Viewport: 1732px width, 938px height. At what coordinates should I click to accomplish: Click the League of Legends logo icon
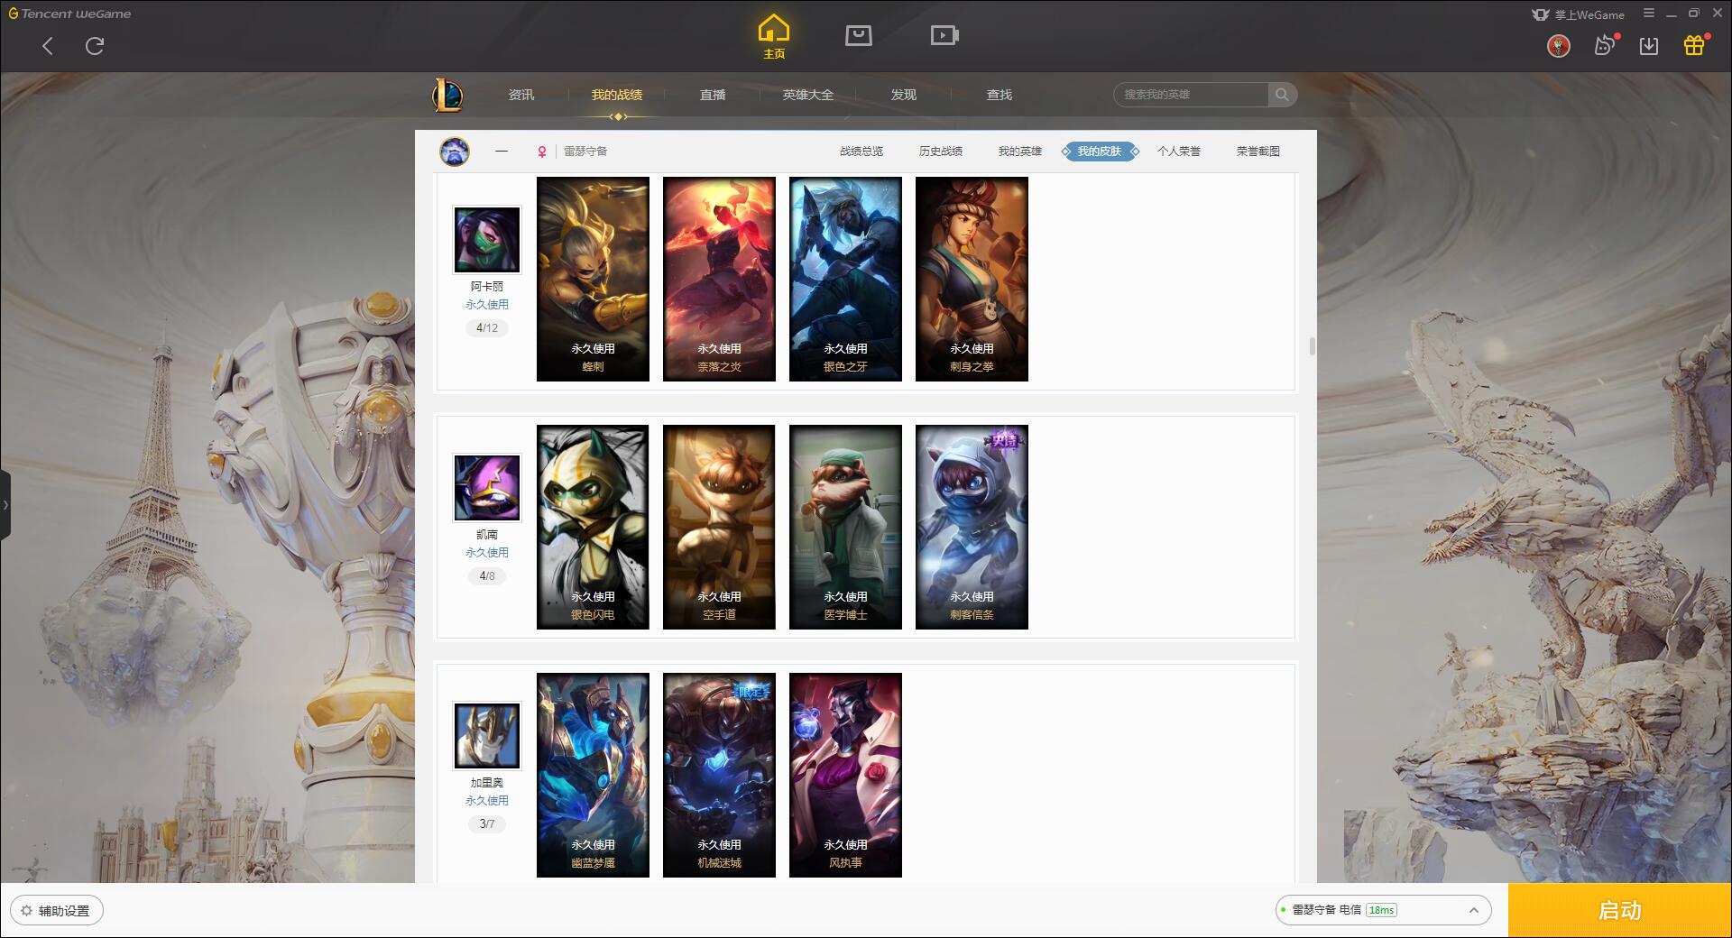click(448, 95)
